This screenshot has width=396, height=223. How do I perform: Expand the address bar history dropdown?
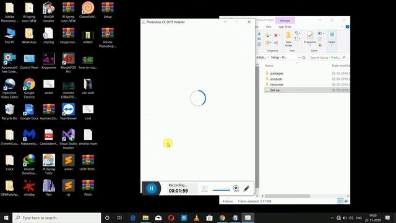pos(299,58)
